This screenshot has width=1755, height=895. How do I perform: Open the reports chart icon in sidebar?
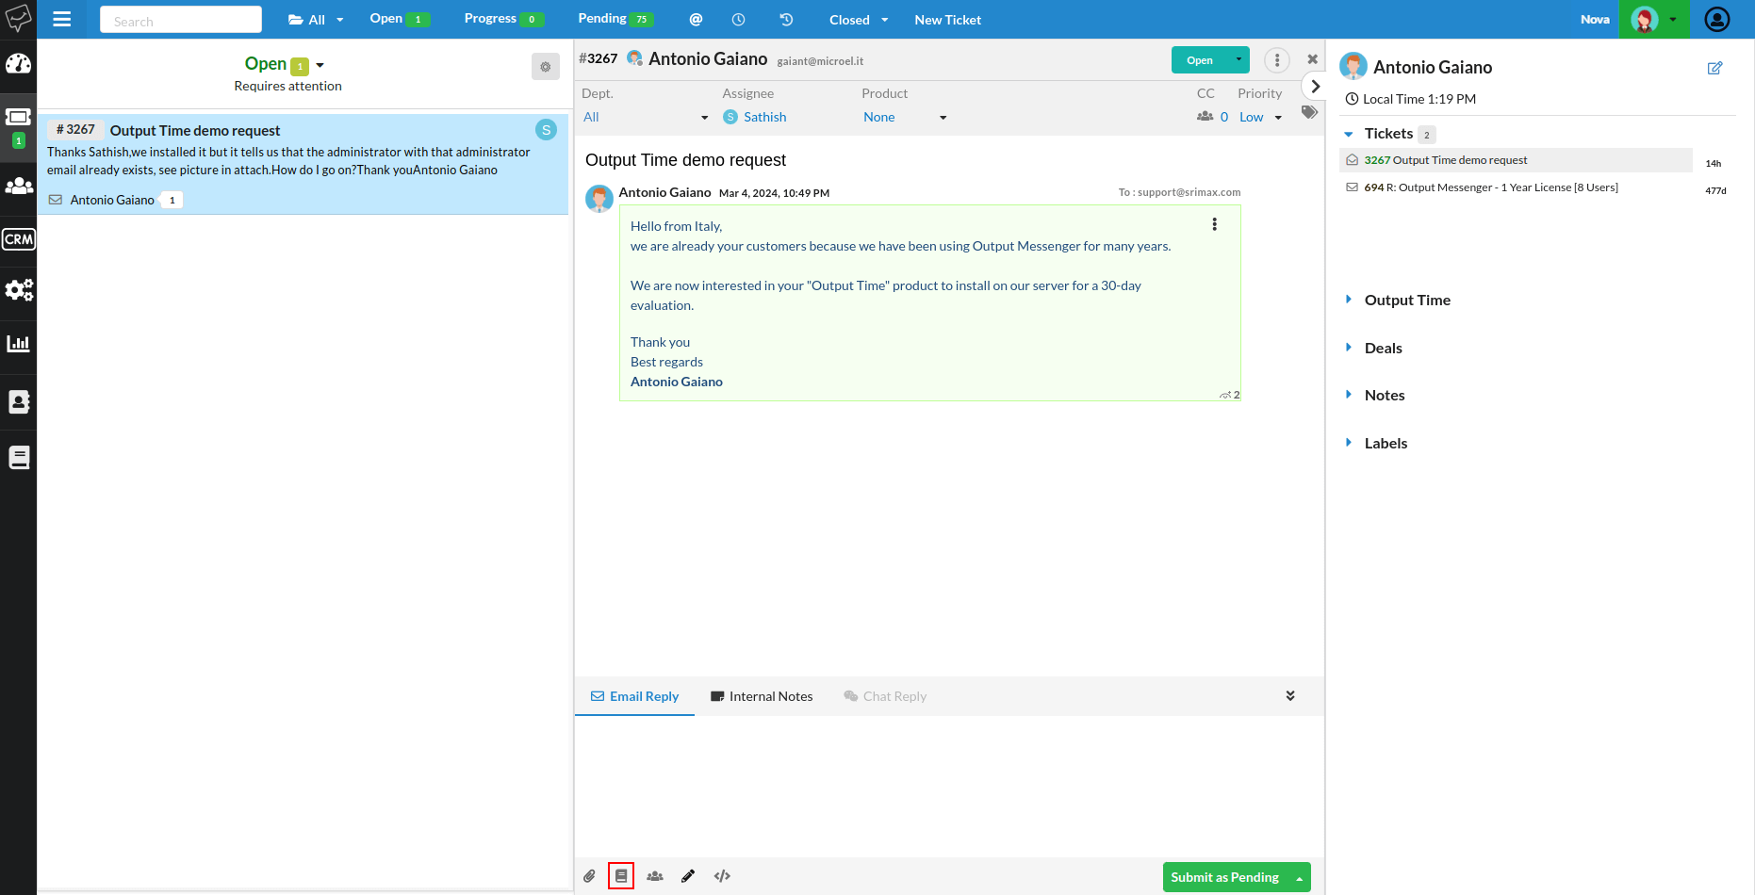[18, 343]
